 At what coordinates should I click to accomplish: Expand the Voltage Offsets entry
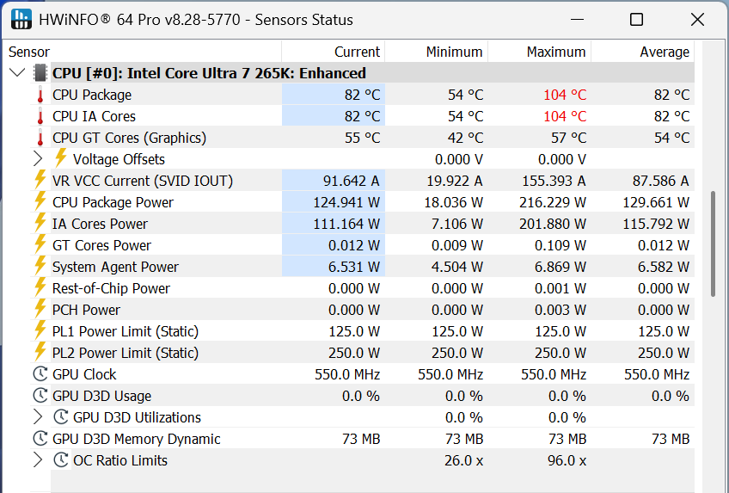(x=37, y=159)
